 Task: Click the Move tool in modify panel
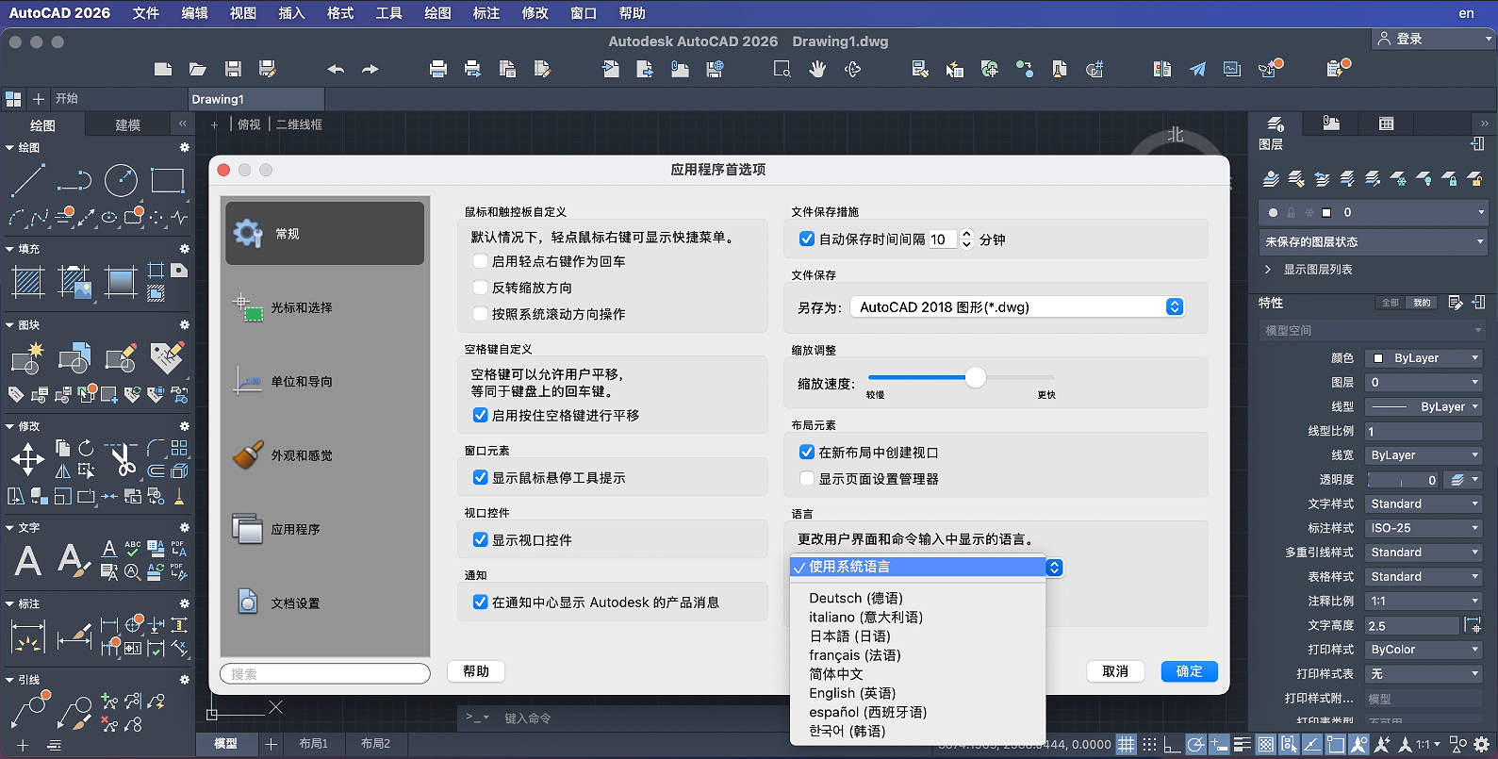point(27,460)
